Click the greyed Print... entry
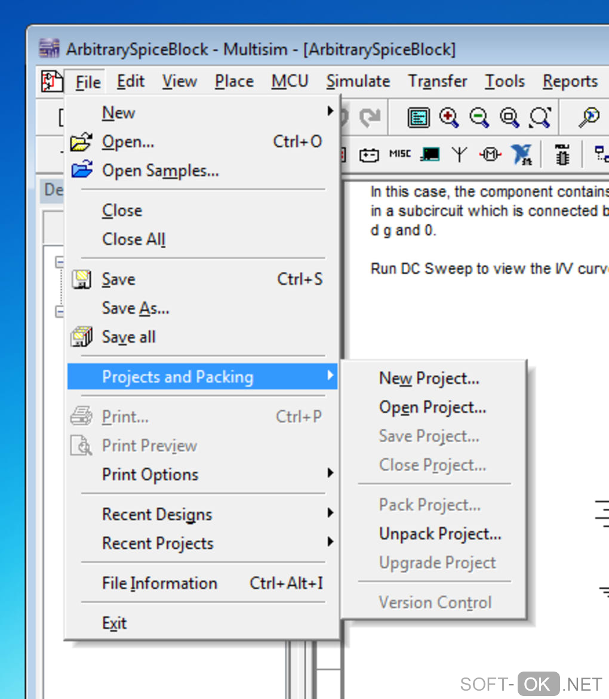609x699 pixels. (x=202, y=417)
